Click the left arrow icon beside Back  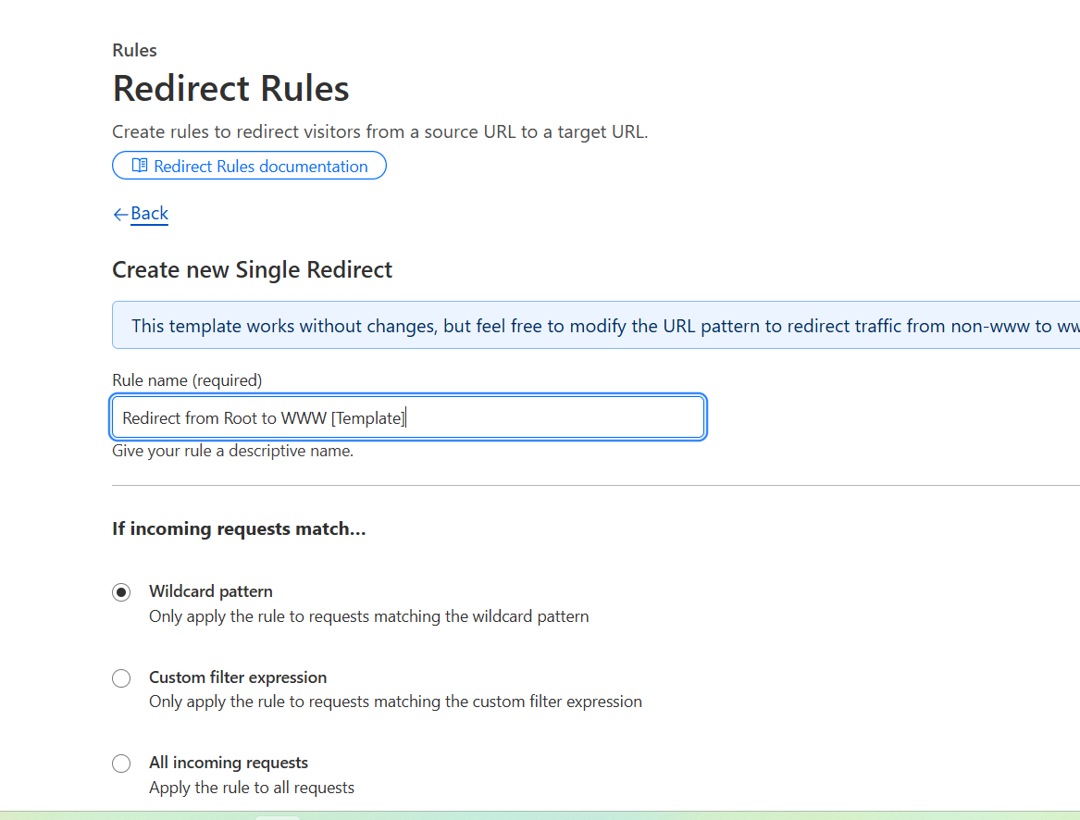click(120, 215)
